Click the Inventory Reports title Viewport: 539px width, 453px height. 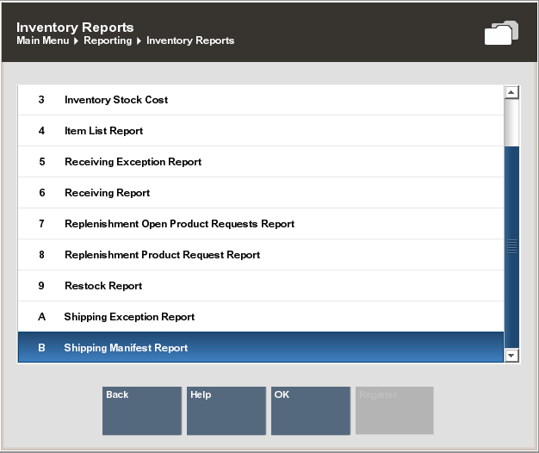[x=75, y=28]
